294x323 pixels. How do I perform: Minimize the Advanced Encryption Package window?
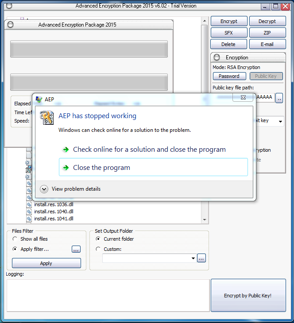(x=265, y=7)
